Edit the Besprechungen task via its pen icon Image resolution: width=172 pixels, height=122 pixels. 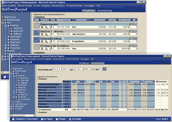(129, 24)
